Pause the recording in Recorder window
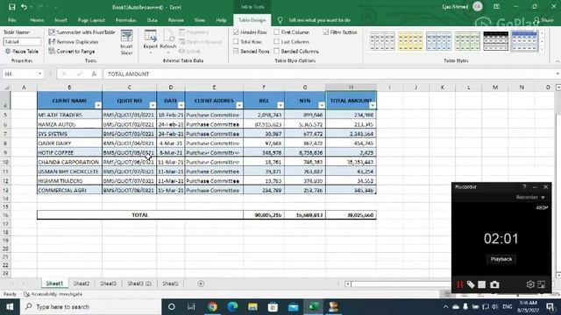The height and width of the screenshot is (315, 561). 459,284
